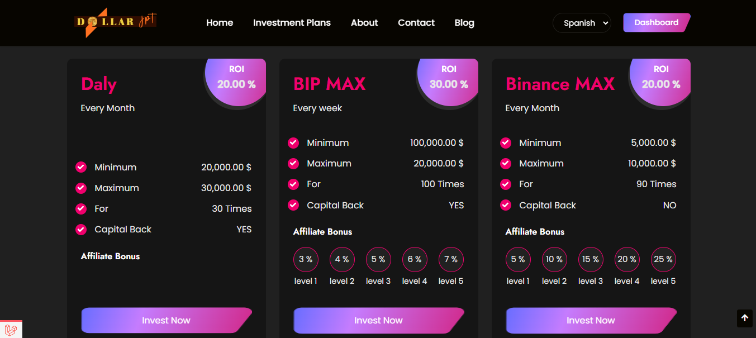Click the 25% level 5 badge on Binance MAX
This screenshot has height=338, width=756.
(x=663, y=259)
